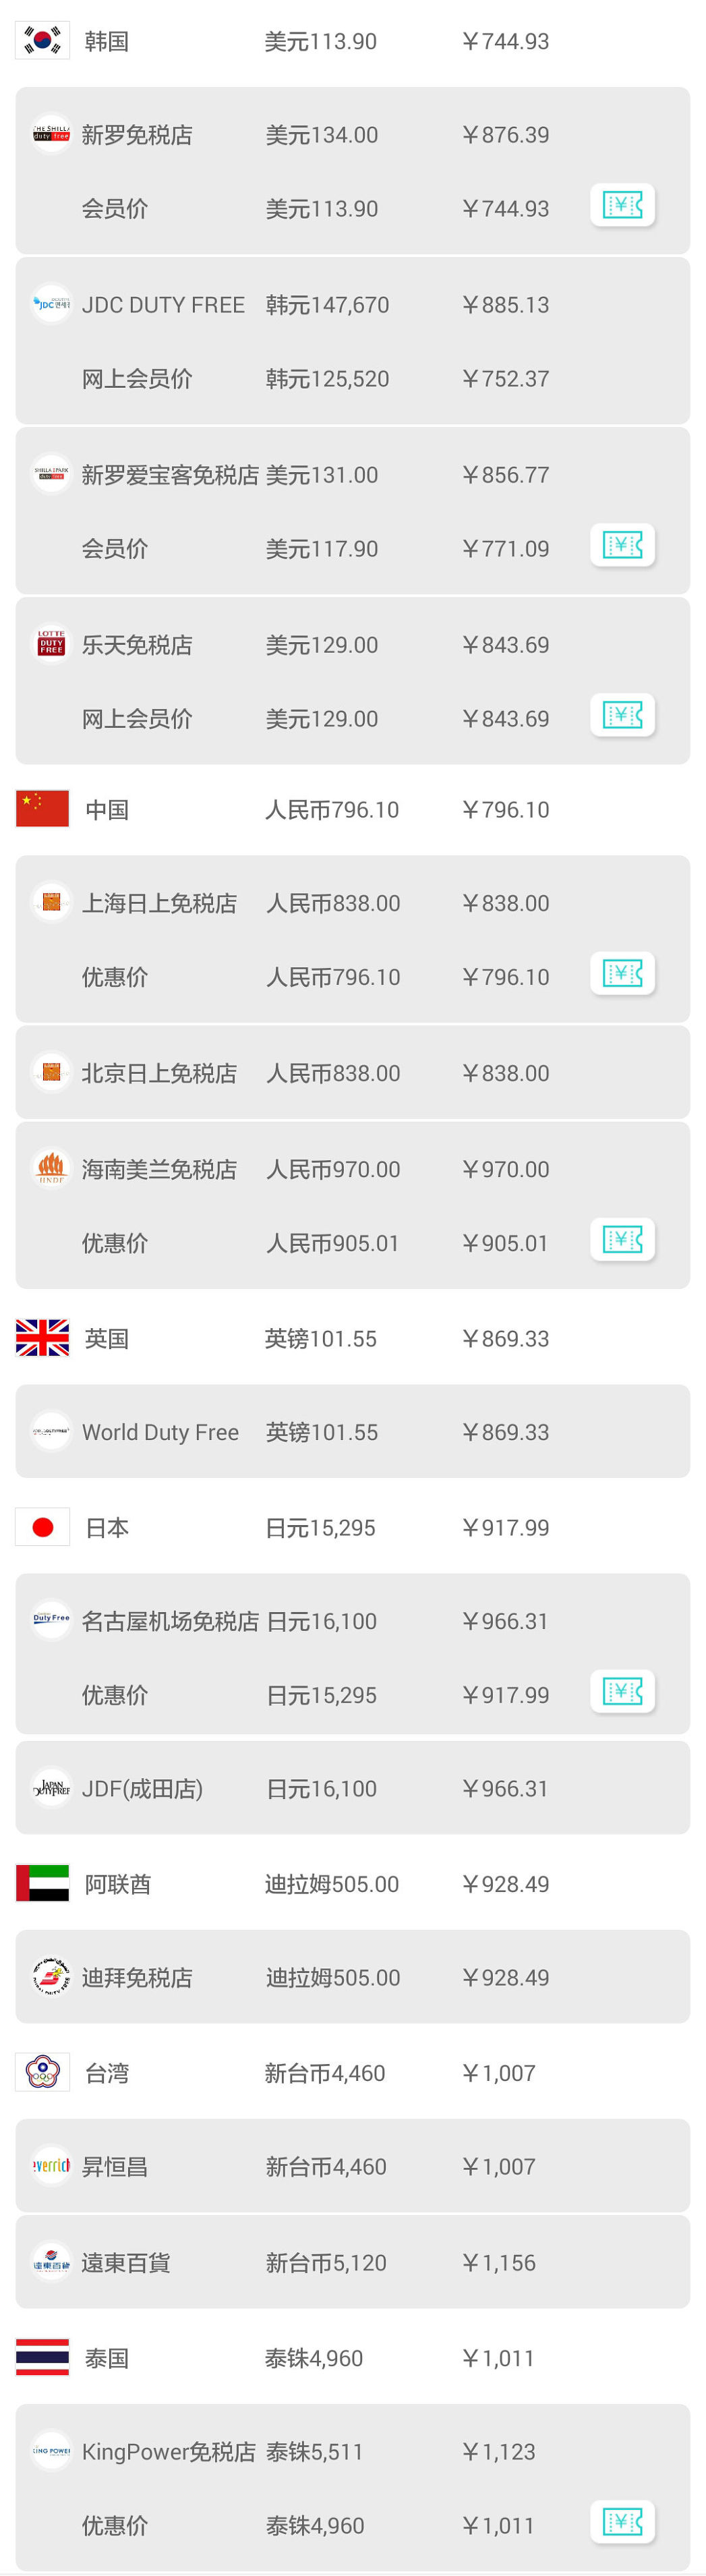
Task: Click the coupon icon beside 海南美兰 优惠价
Action: pos(622,1239)
